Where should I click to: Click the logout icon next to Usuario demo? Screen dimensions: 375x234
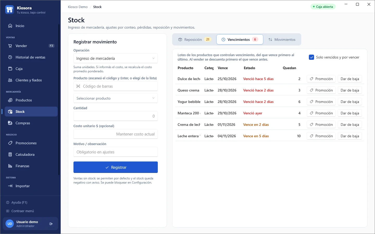tap(51, 224)
